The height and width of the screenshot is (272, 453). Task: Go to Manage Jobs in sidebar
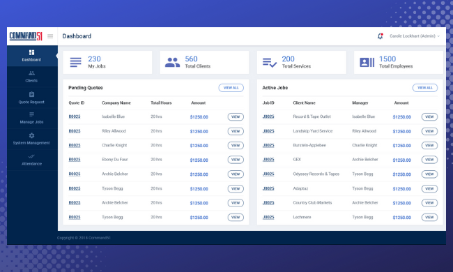[x=32, y=118]
